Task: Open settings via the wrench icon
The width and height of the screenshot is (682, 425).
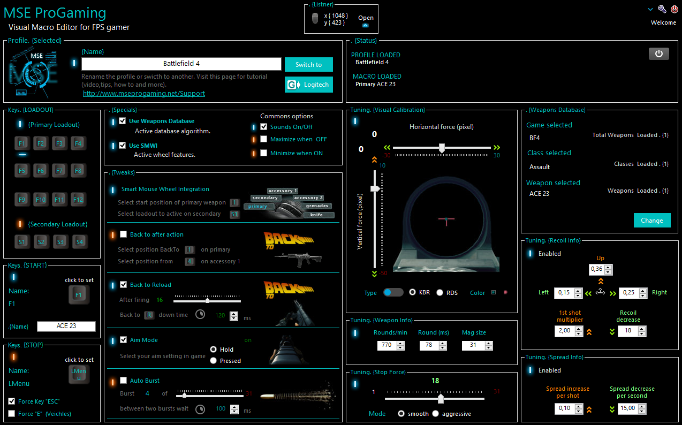Action: coord(662,9)
